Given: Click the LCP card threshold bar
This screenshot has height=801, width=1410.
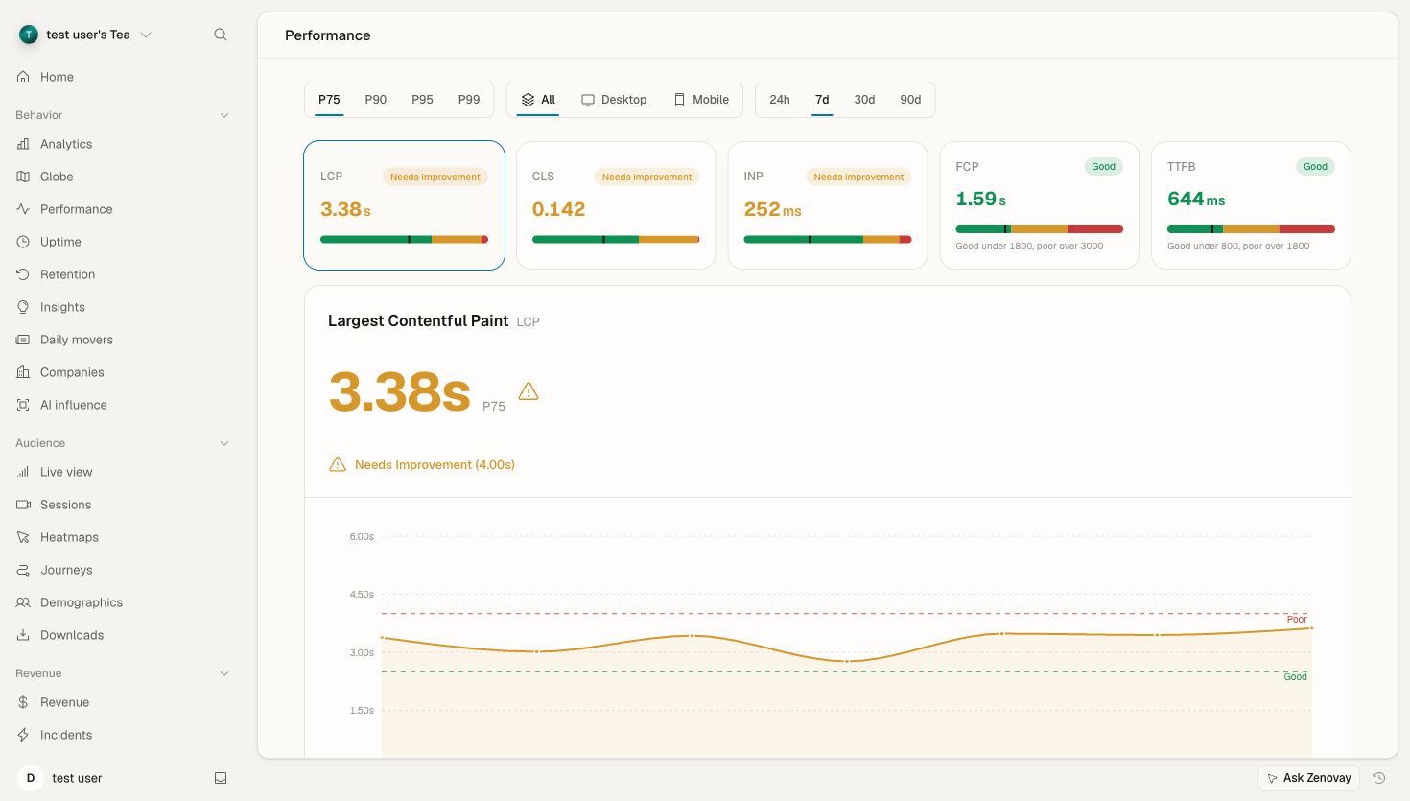Looking at the screenshot, I should pyautogui.click(x=404, y=239).
